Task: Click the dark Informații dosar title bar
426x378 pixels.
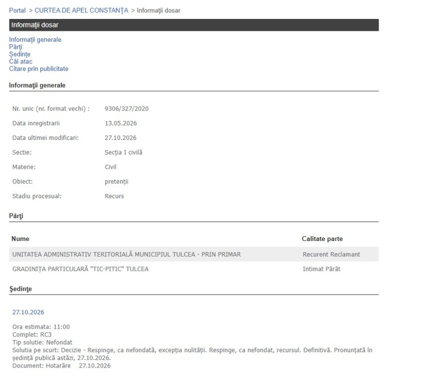Action: [194, 25]
